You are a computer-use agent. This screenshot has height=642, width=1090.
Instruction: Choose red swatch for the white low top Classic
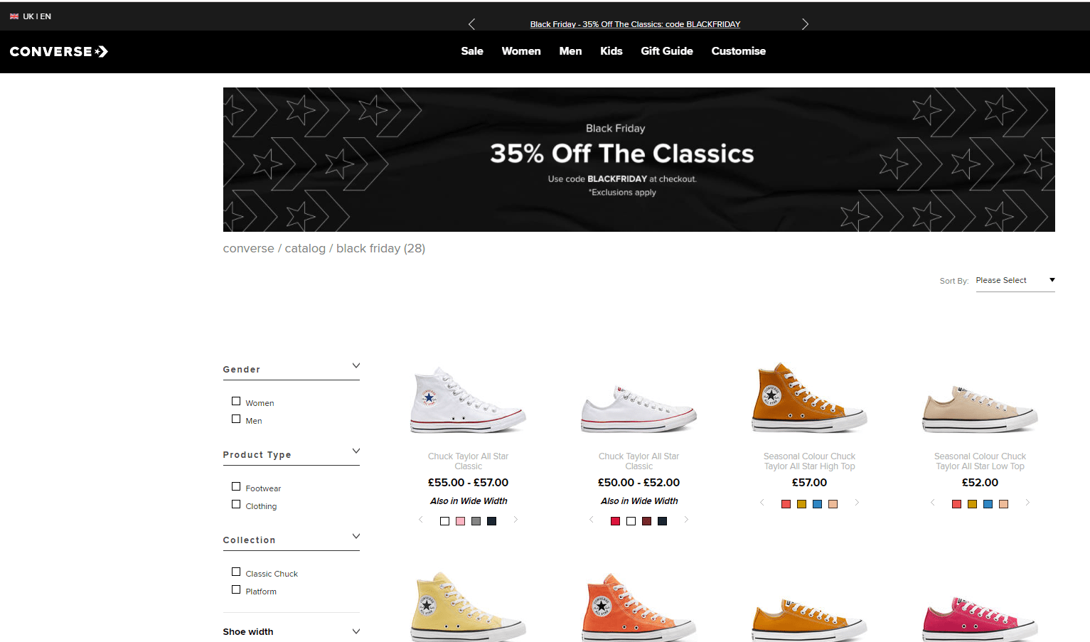pos(615,521)
